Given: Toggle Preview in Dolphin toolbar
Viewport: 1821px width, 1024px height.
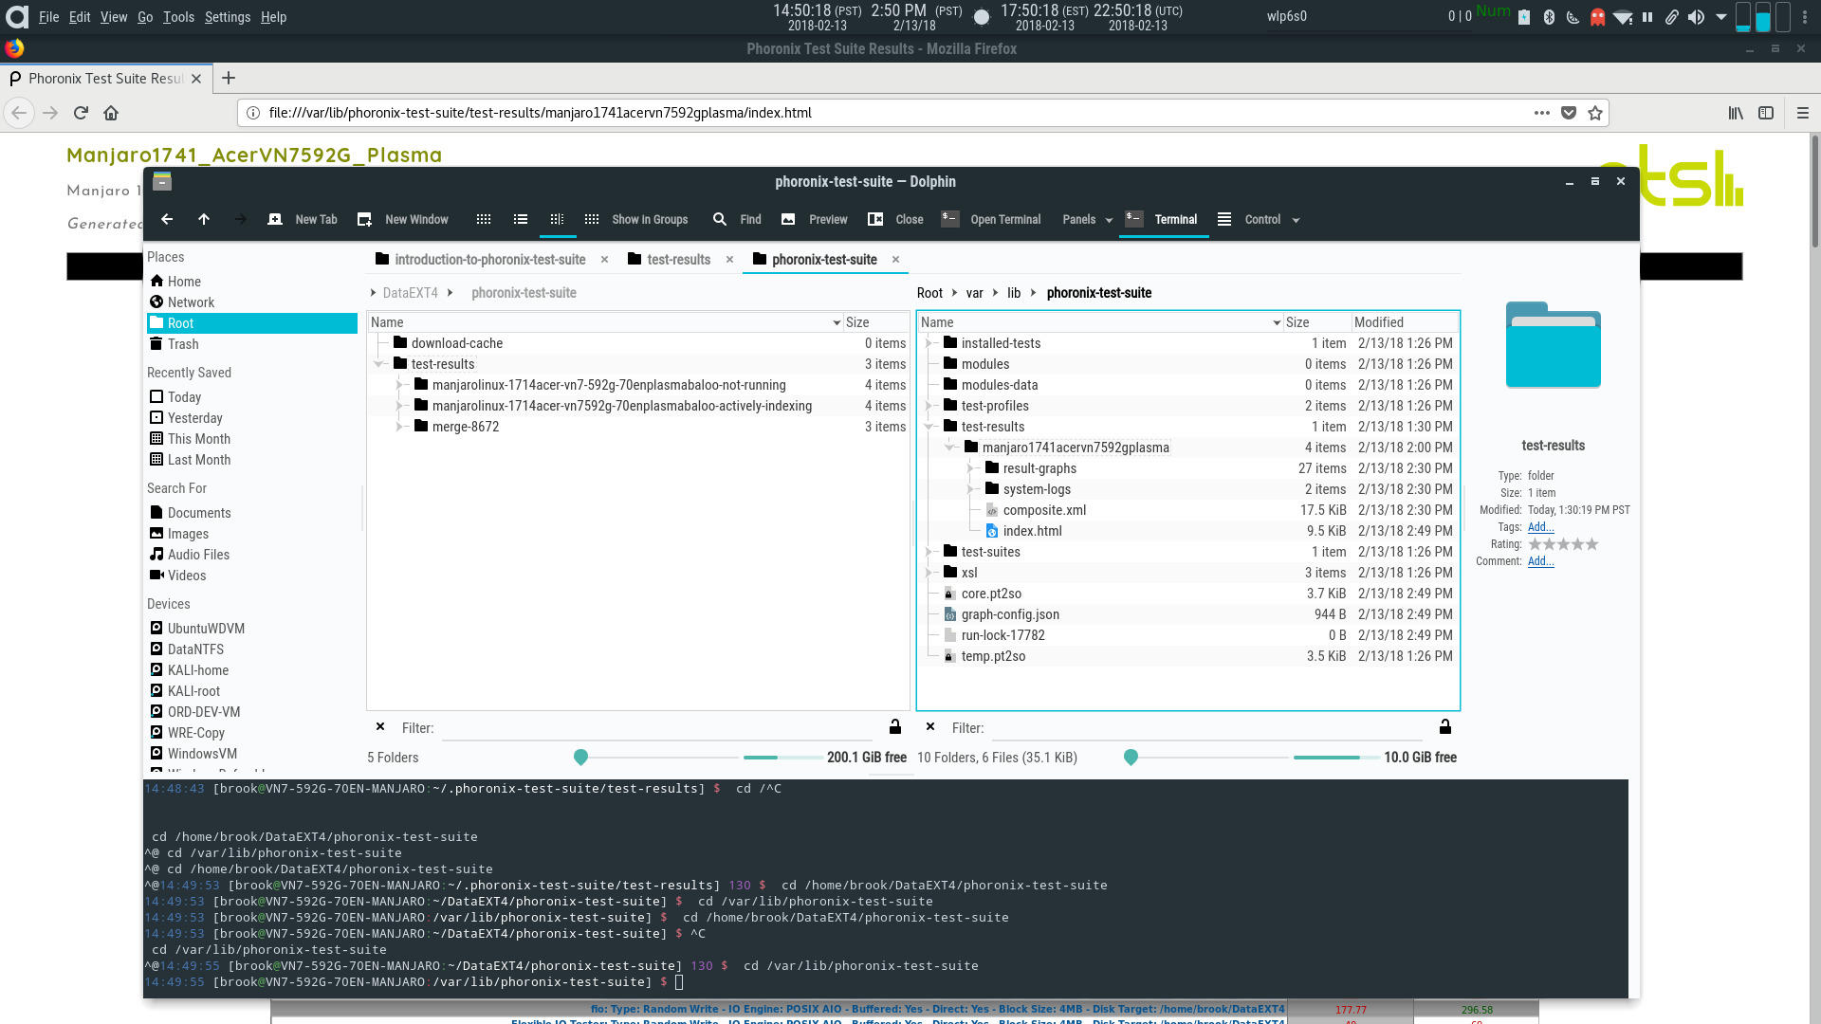Looking at the screenshot, I should [814, 219].
